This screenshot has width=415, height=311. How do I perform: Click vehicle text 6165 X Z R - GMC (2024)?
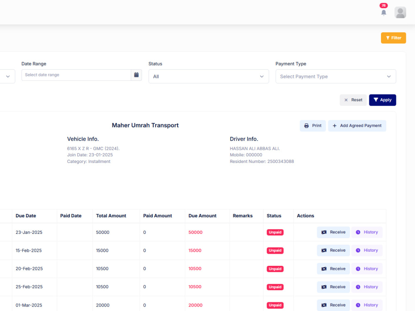(x=93, y=148)
